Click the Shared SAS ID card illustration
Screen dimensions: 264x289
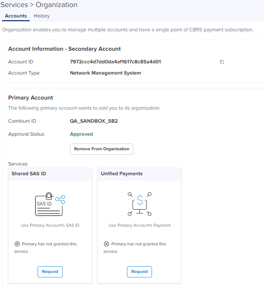click(x=50, y=205)
